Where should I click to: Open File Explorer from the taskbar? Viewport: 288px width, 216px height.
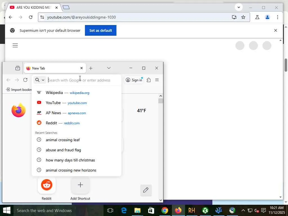137,210
